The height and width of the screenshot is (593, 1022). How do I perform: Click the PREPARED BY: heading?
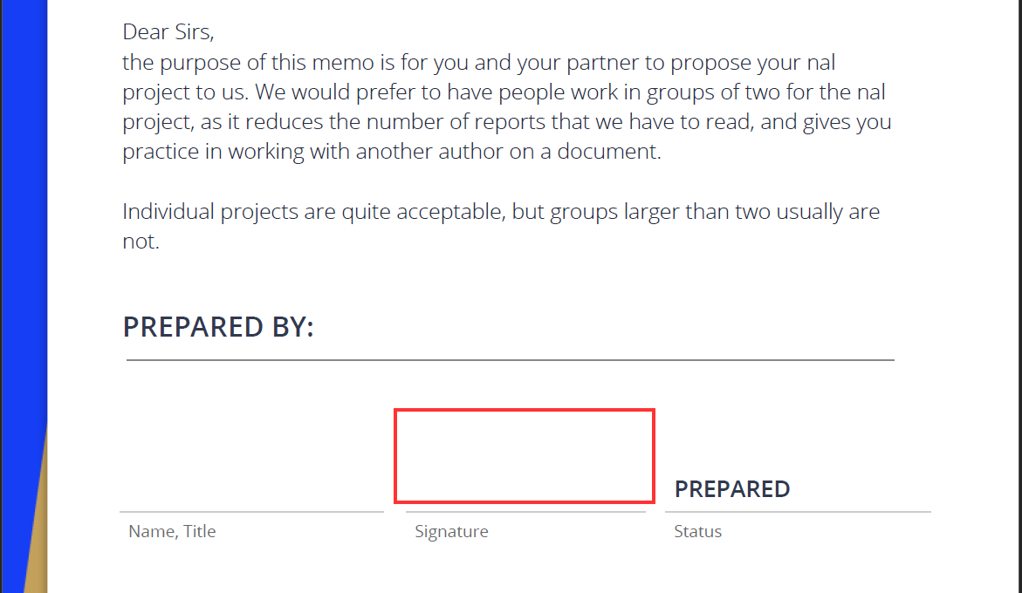point(218,327)
